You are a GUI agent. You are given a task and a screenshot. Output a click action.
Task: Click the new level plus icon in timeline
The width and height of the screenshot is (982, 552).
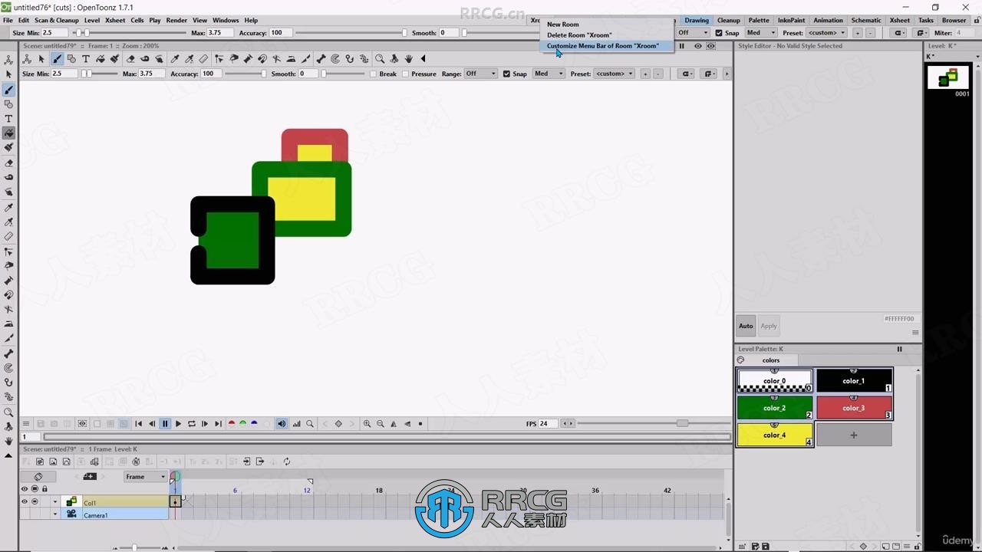(x=90, y=476)
